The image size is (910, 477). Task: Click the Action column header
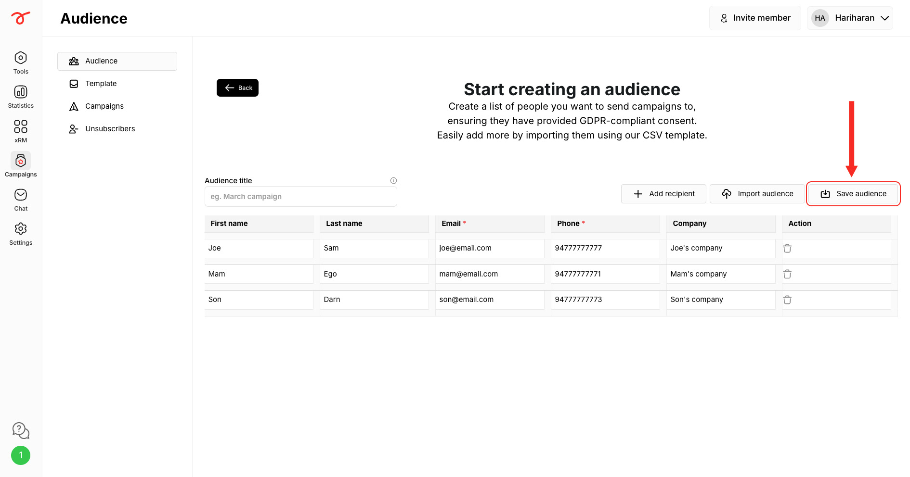[x=837, y=224]
